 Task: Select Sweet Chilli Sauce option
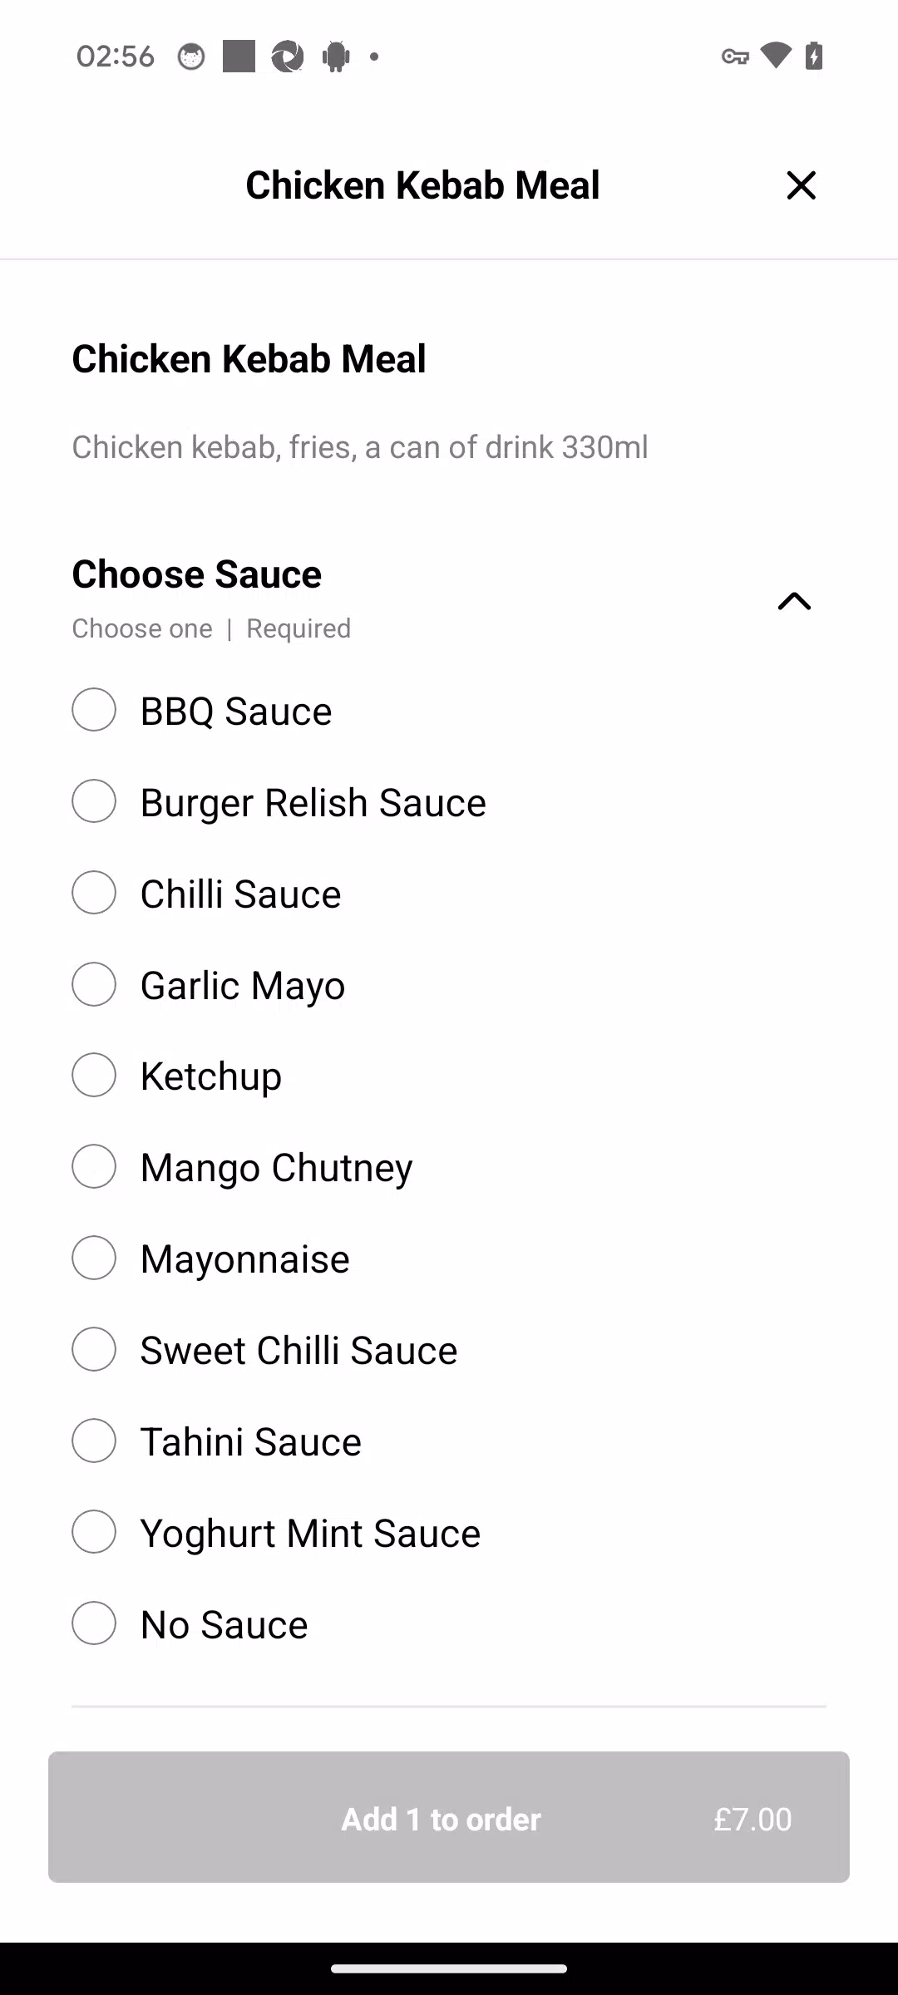tap(94, 1349)
